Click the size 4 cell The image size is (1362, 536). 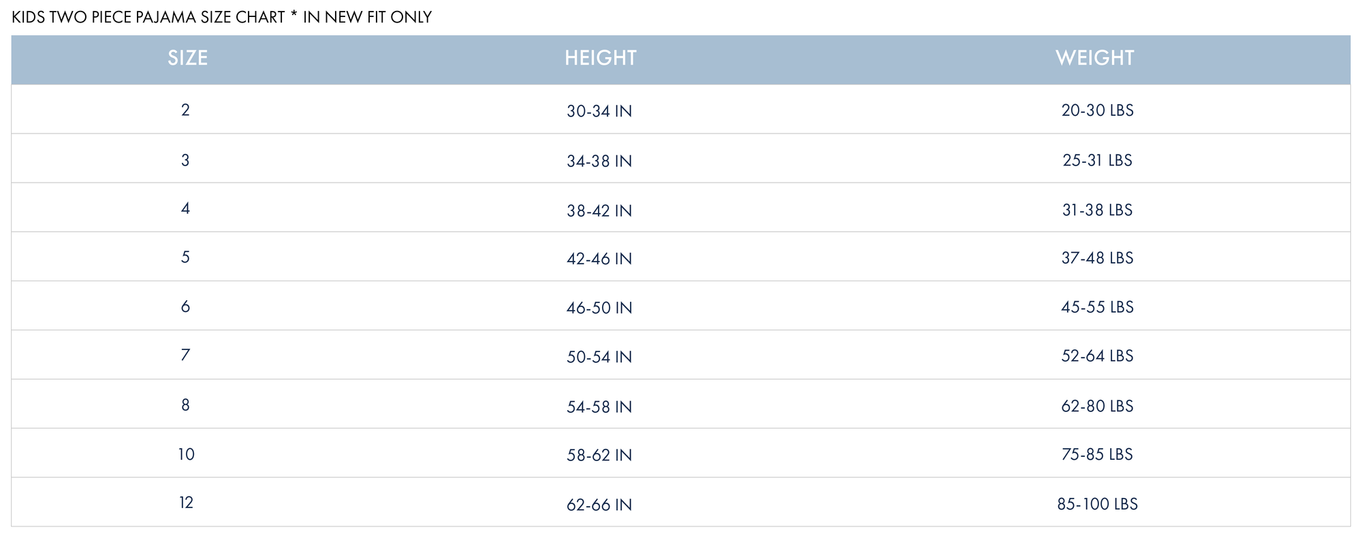[x=185, y=208]
